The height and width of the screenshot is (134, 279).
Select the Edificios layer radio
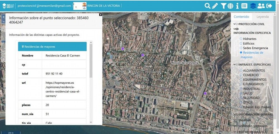pos(241,43)
